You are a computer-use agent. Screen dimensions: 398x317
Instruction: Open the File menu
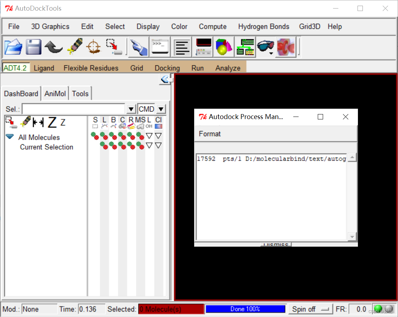coord(14,26)
